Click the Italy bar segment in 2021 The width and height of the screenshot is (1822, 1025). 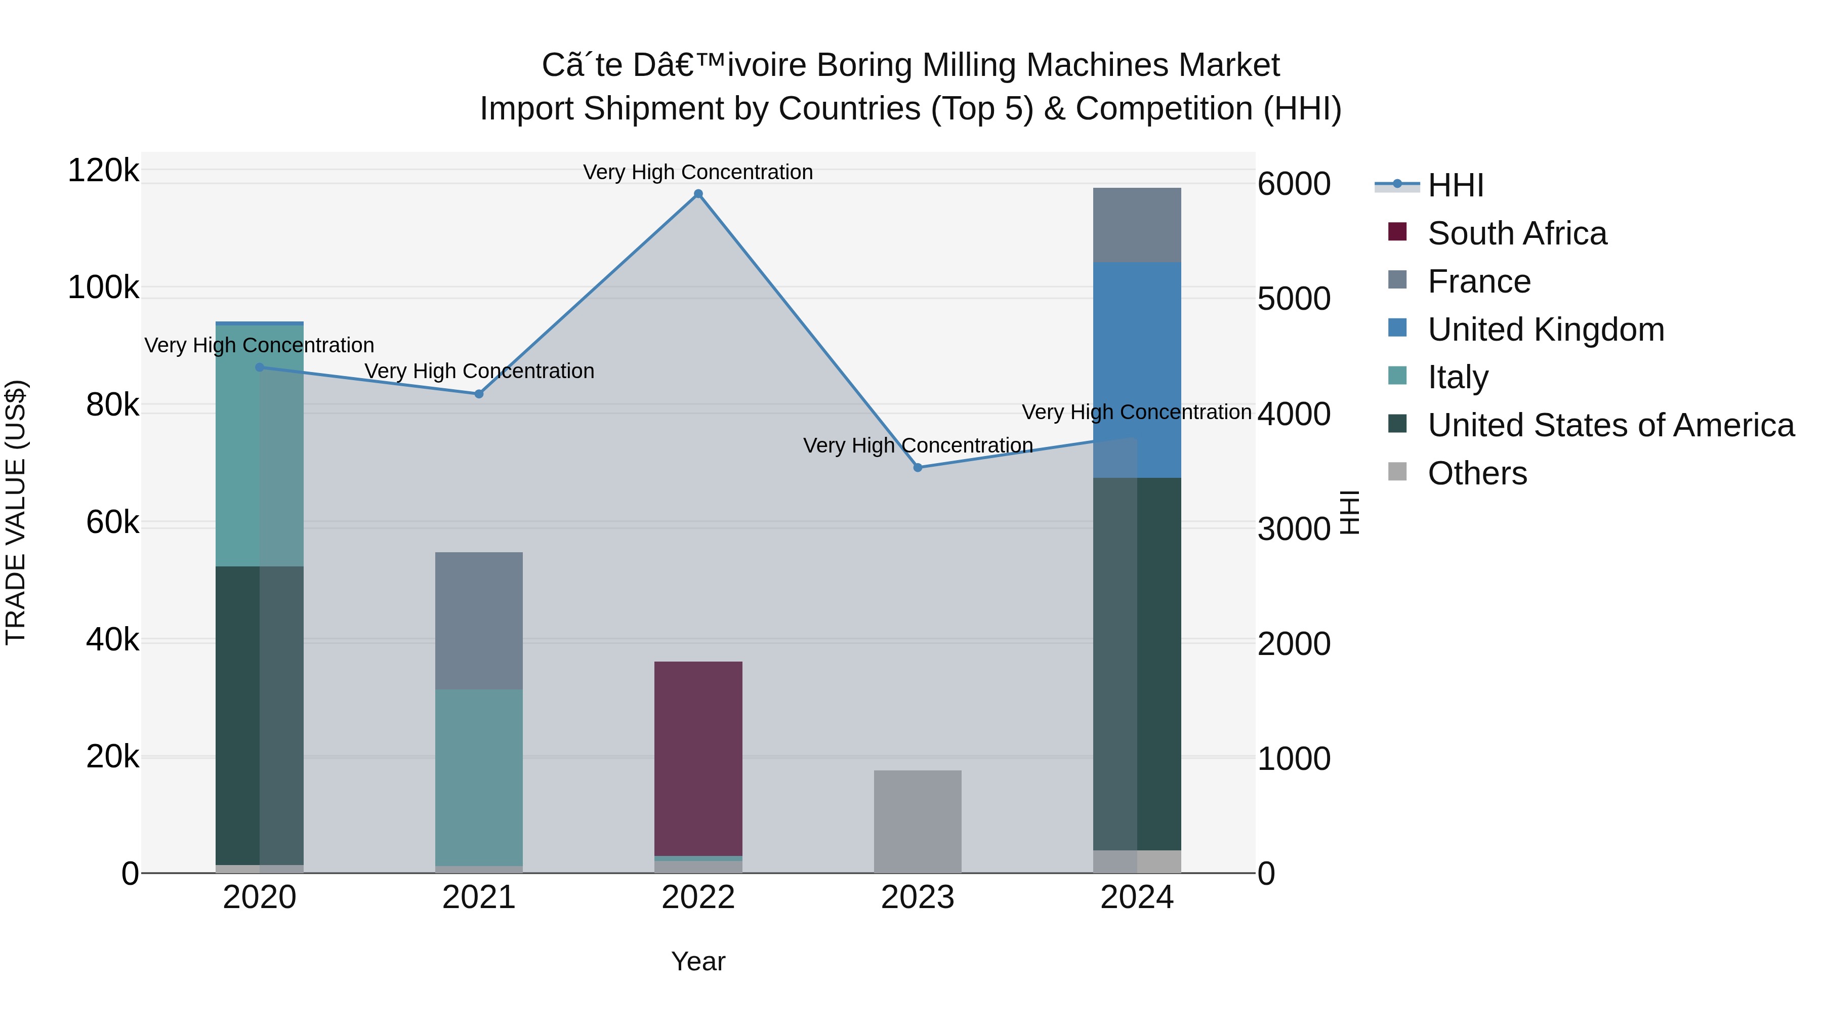pos(479,778)
